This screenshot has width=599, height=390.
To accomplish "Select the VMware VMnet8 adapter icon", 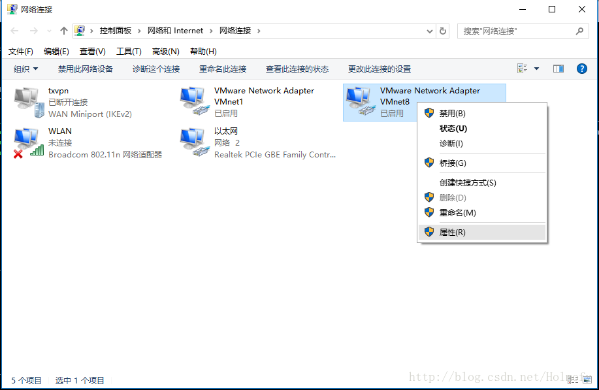I will (361, 101).
